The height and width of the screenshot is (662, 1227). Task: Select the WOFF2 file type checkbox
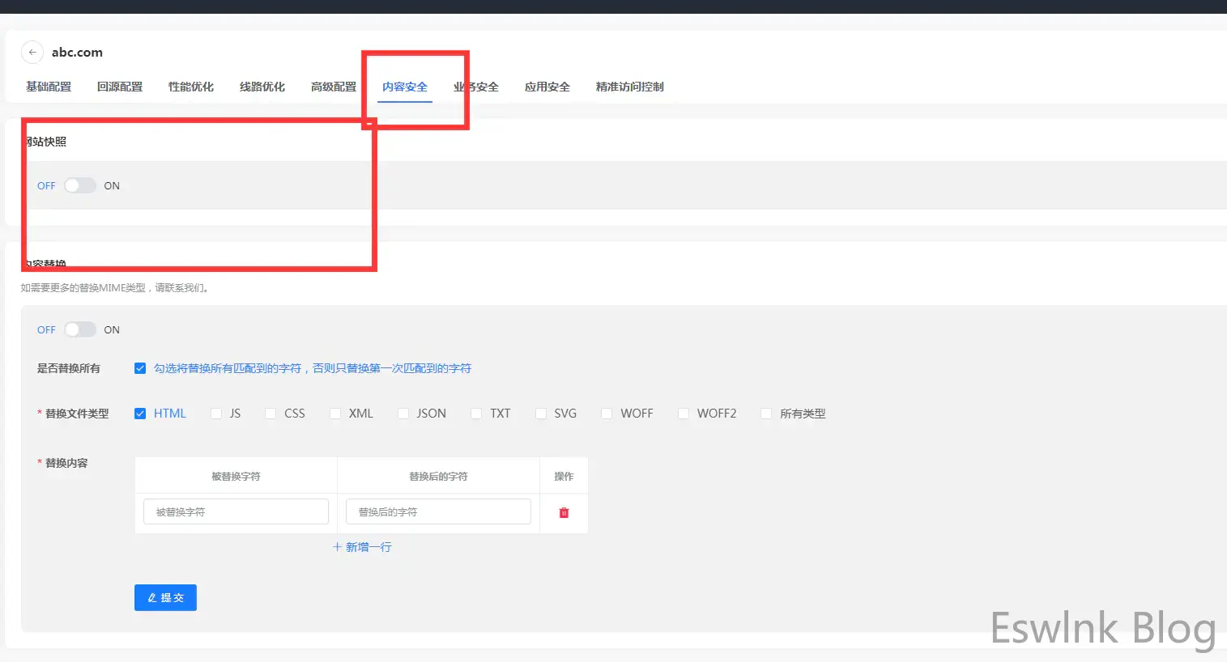point(684,414)
